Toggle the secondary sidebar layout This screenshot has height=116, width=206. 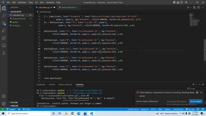pos(182,2)
